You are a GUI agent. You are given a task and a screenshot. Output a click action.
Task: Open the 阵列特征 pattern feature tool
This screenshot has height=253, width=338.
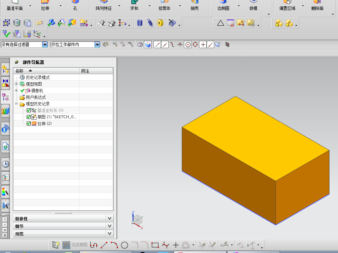[x=104, y=6]
